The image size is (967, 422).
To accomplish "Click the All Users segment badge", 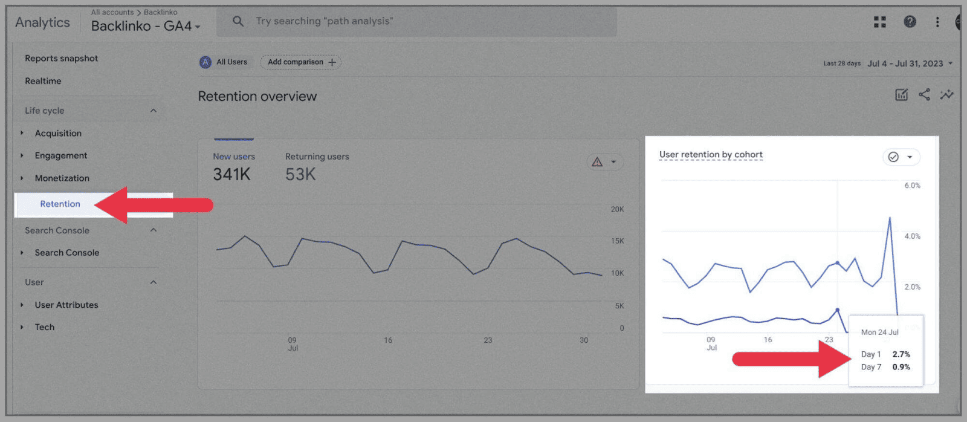I will [x=224, y=62].
